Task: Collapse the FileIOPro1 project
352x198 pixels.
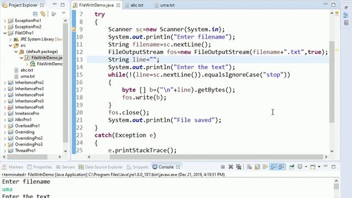Action: tap(5, 33)
